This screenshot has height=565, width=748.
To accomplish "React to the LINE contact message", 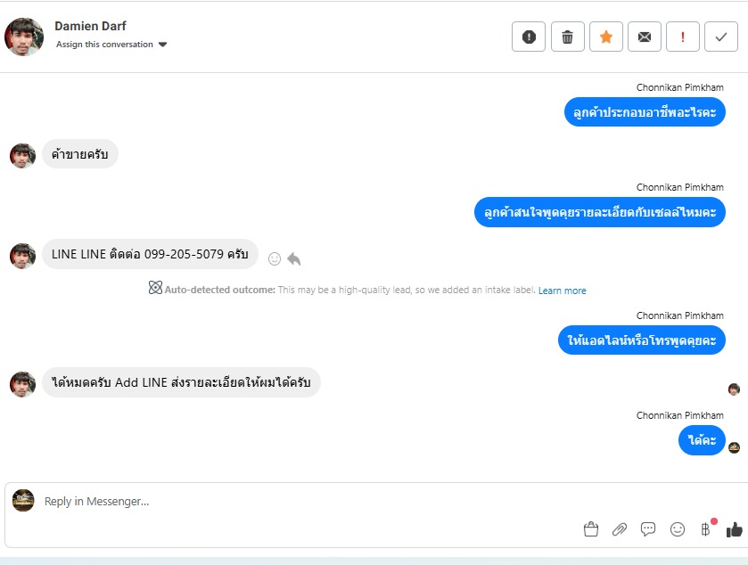I will 275,258.
